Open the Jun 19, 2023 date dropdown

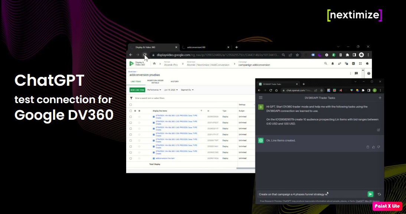[x=171, y=90]
